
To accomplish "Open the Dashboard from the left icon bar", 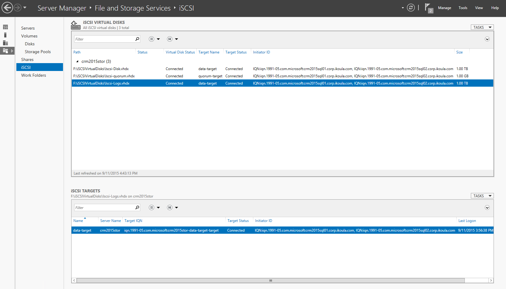I will pos(5,27).
